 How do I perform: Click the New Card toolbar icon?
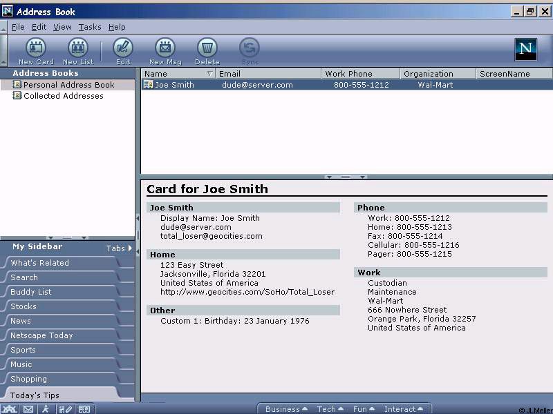tap(36, 48)
